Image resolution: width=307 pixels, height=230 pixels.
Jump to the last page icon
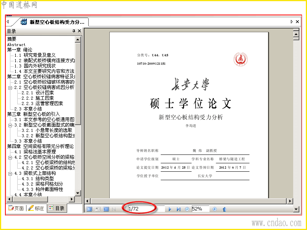point(178,209)
